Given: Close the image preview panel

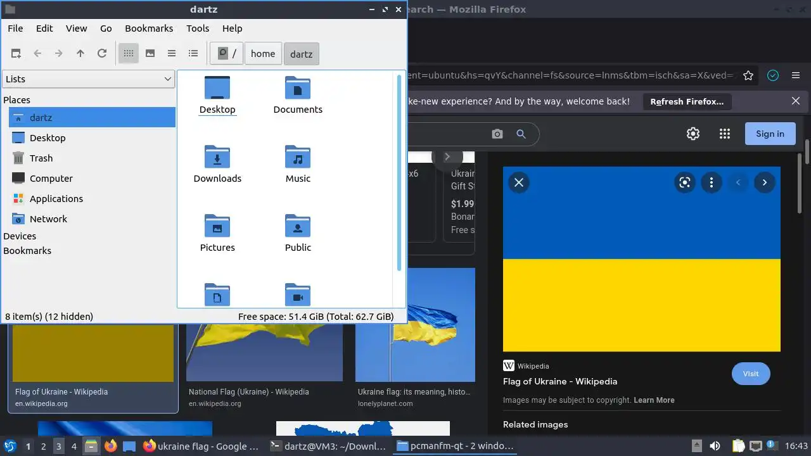Looking at the screenshot, I should [518, 182].
